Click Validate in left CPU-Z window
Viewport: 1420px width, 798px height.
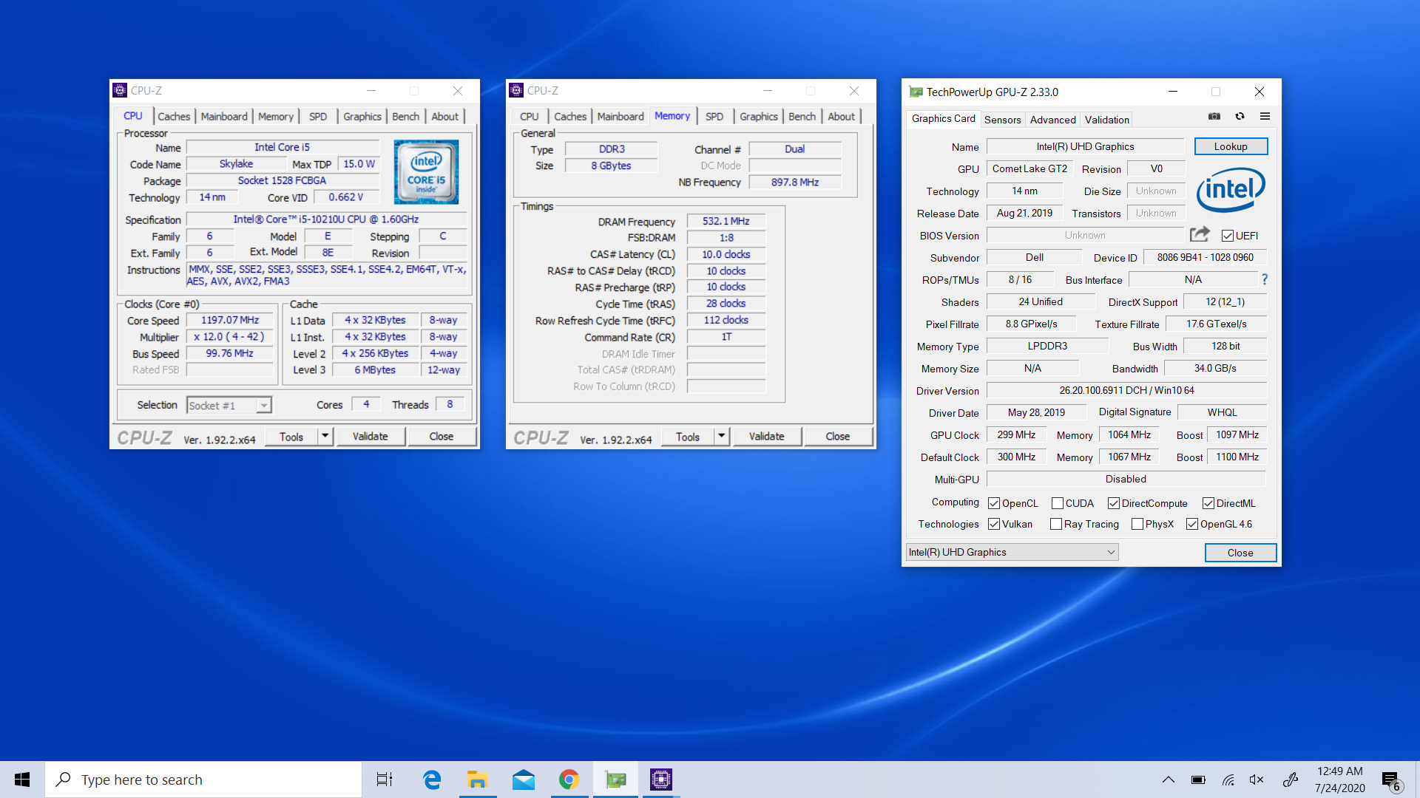click(370, 437)
